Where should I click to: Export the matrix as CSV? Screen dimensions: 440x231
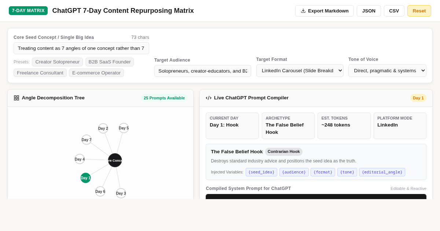(x=394, y=11)
